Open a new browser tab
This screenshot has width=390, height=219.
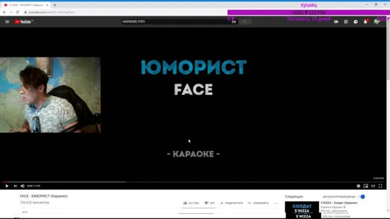pyautogui.click(x=55, y=5)
